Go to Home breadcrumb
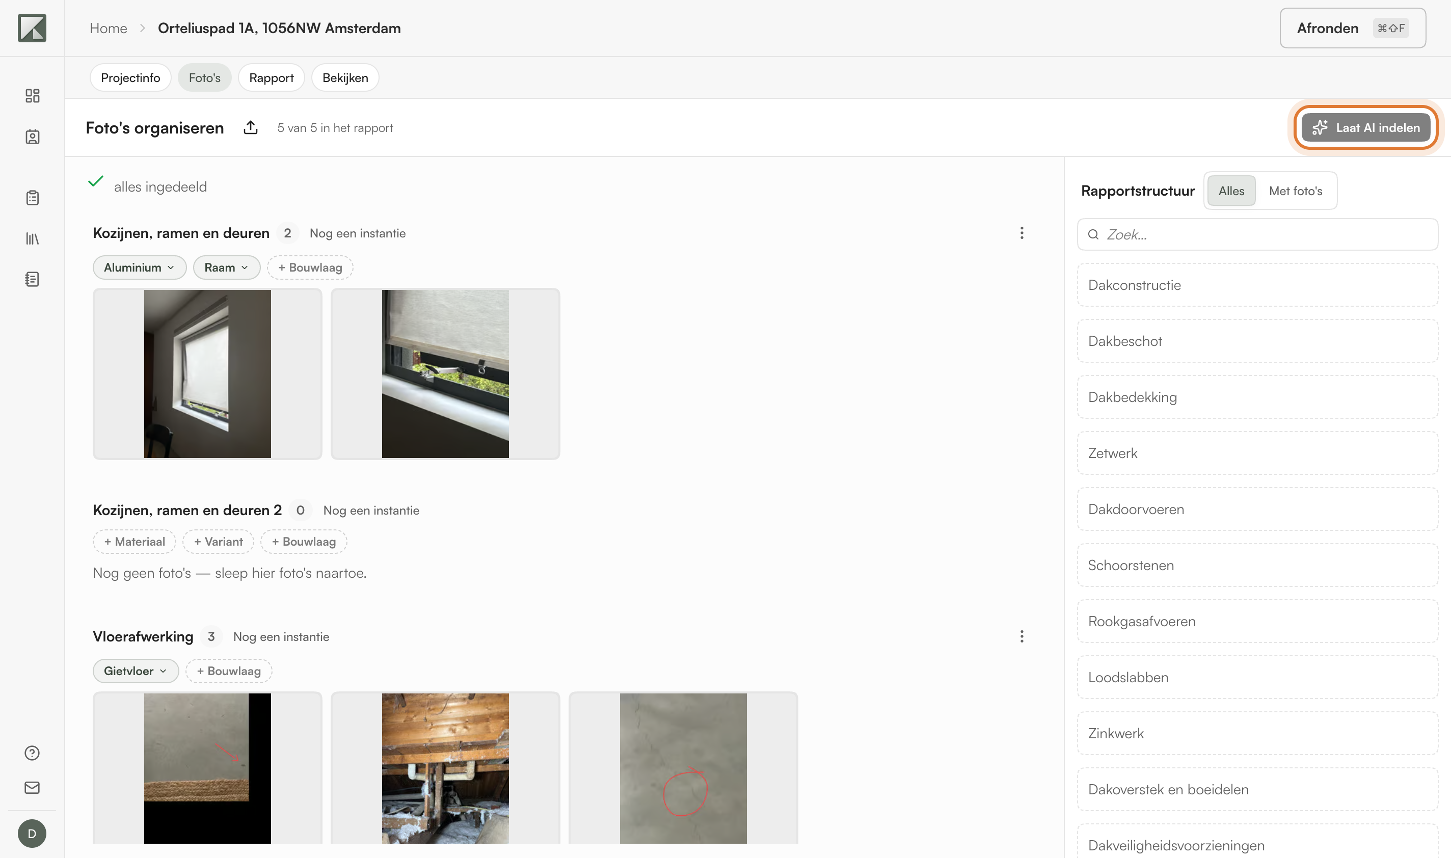 [x=108, y=28]
